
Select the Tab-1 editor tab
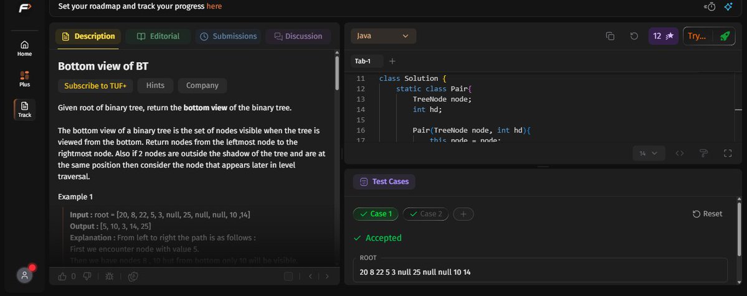363,61
